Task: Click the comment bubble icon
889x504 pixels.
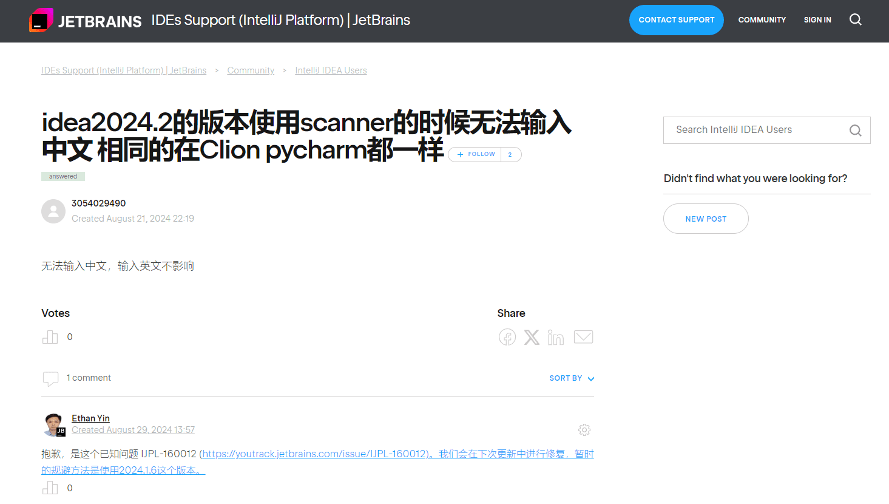Action: [50, 379]
